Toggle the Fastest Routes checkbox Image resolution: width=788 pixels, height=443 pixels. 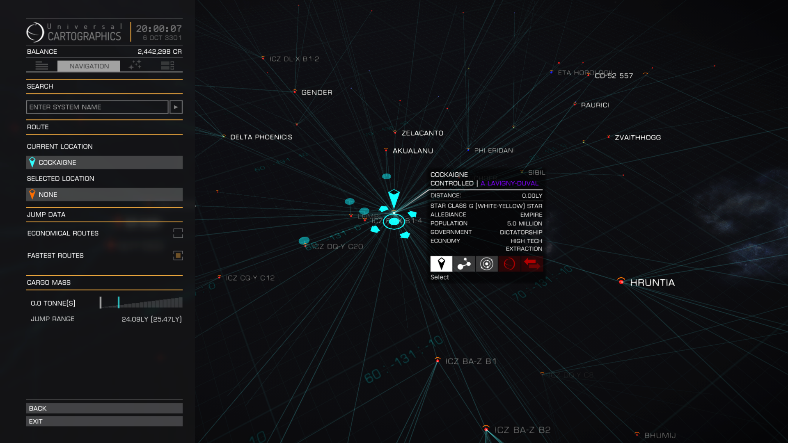[x=178, y=256]
